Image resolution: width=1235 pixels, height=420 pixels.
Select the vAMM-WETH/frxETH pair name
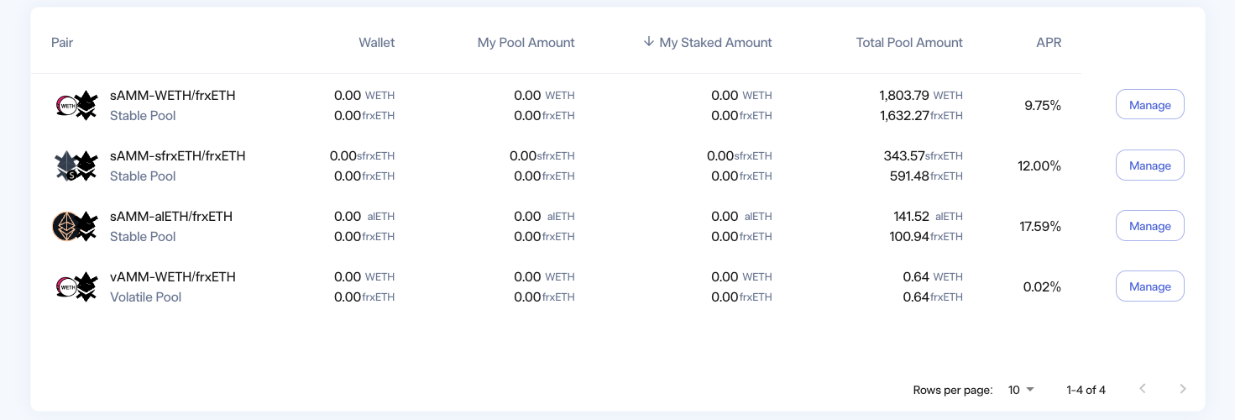pos(173,277)
